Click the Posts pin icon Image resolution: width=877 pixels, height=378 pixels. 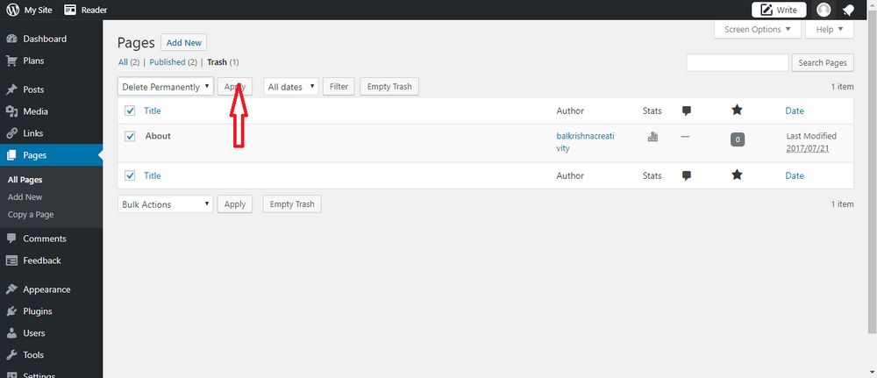pos(11,89)
